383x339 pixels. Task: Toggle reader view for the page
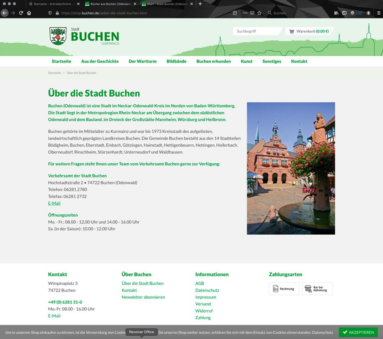235,13
